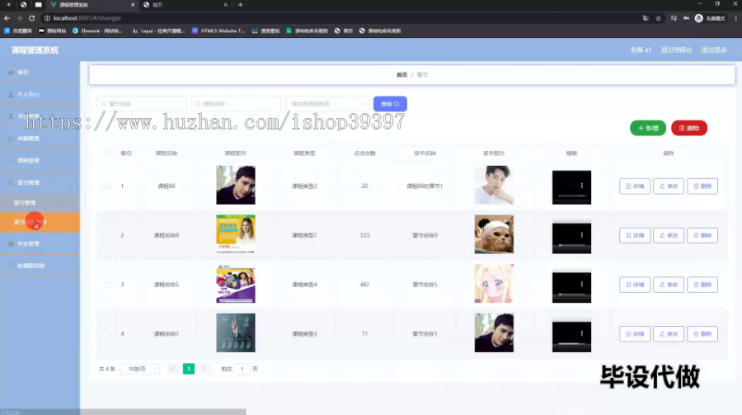Open course image thumbnail for 课程名称9
This screenshot has width=742, height=415.
(236, 234)
